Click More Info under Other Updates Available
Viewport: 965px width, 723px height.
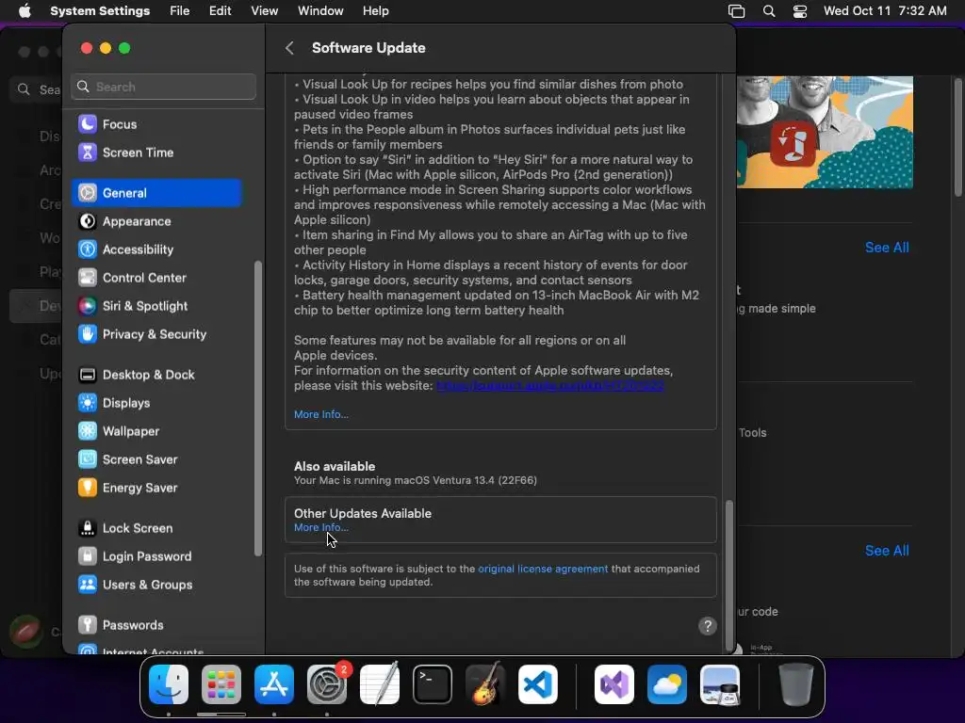click(320, 527)
